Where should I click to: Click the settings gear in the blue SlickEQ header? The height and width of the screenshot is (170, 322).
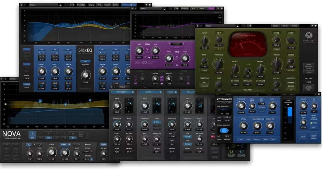click(x=150, y=5)
